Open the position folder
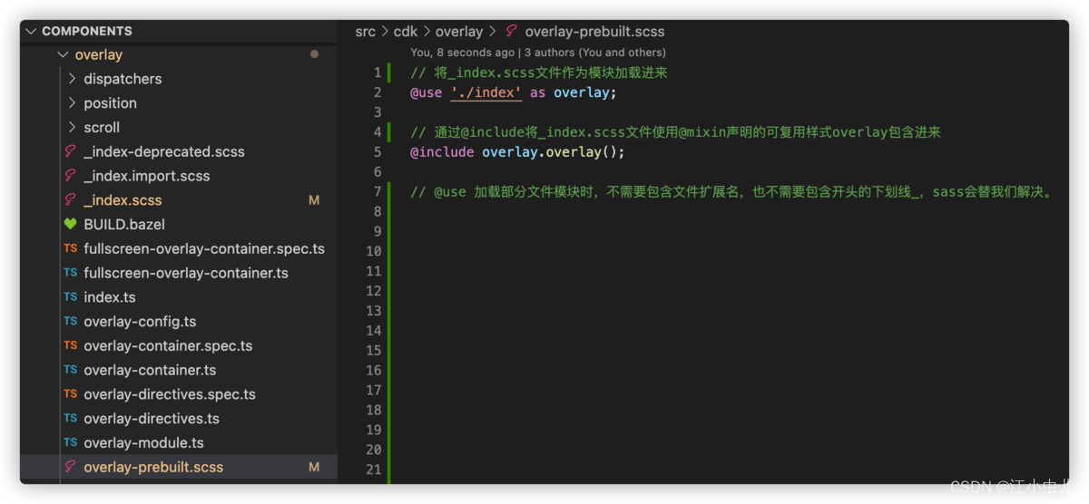Viewport: 1089px width, 504px height. coord(110,103)
